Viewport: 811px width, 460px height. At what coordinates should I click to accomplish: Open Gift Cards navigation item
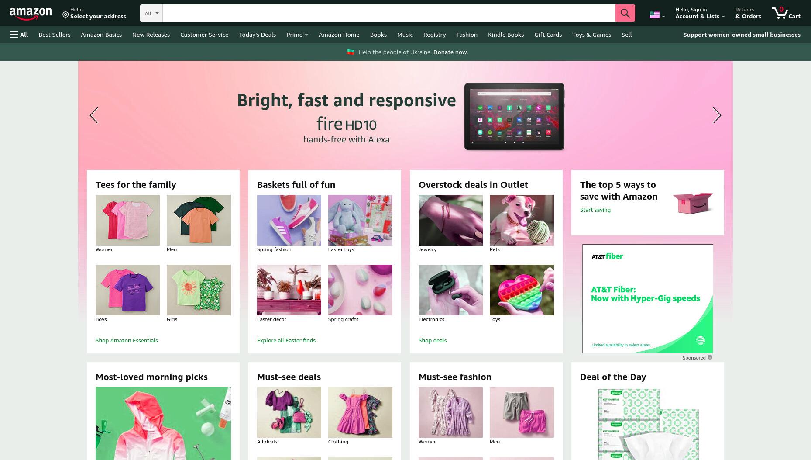coord(548,35)
